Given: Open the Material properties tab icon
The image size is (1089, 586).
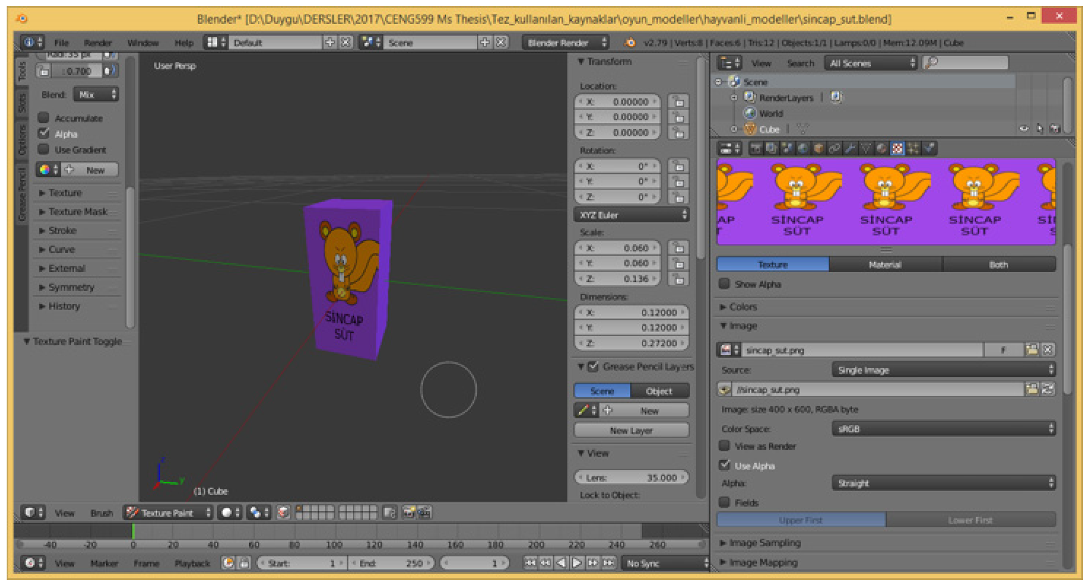Looking at the screenshot, I should (881, 148).
